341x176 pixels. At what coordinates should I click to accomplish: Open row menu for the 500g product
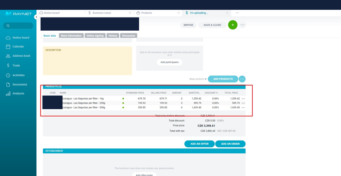(243, 108)
